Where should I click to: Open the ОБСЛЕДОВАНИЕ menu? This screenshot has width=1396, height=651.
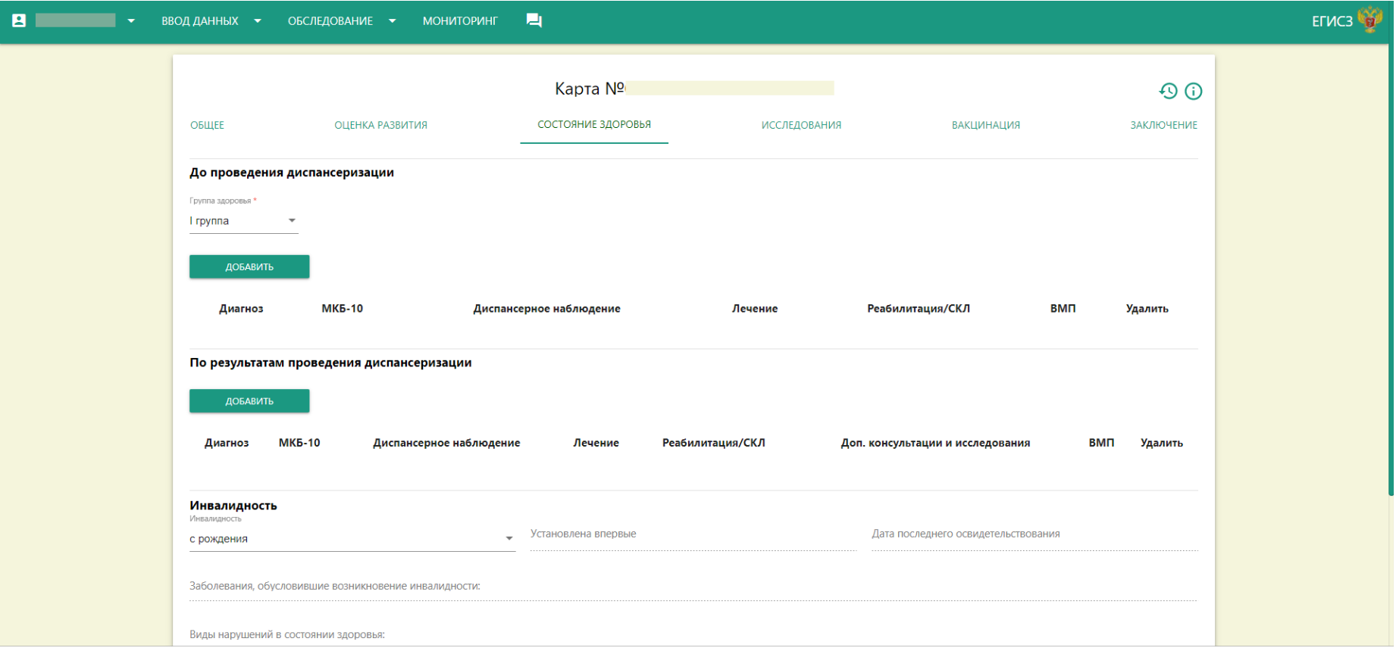coord(330,21)
